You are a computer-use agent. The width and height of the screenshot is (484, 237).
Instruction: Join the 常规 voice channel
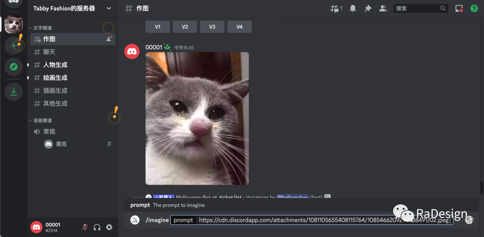point(73,131)
